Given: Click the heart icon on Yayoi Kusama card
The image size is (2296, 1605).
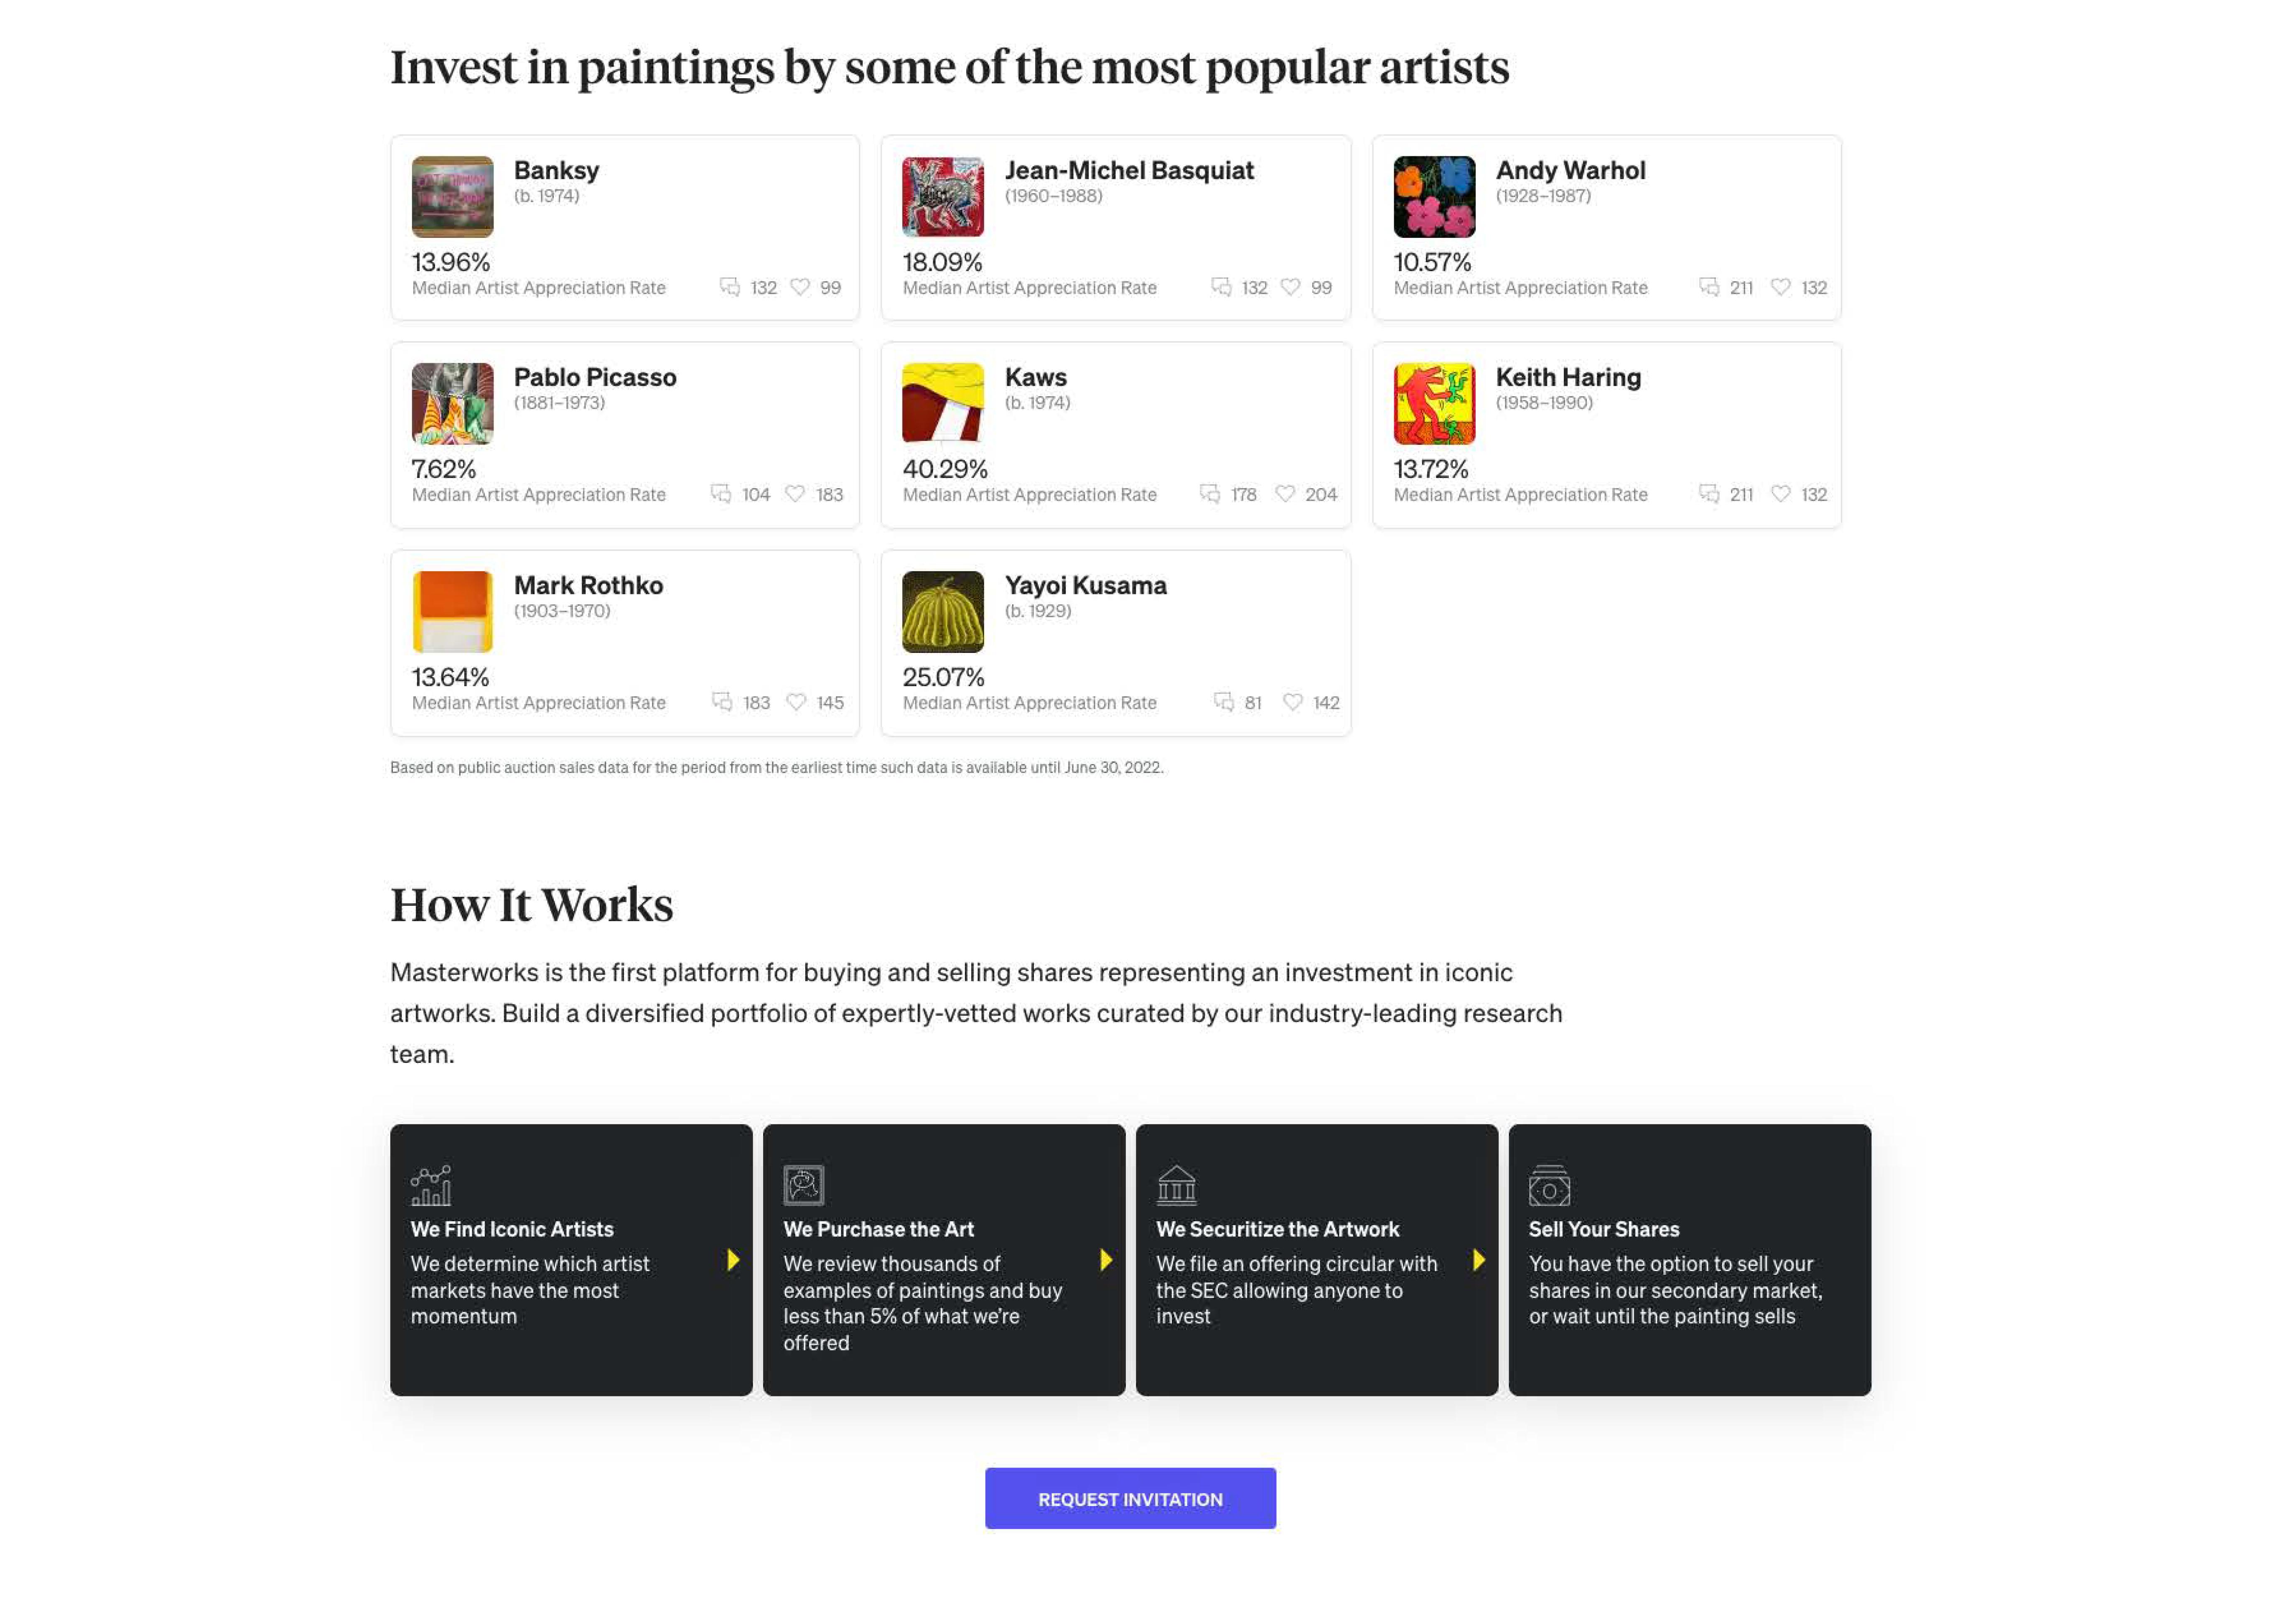Looking at the screenshot, I should tap(1292, 702).
